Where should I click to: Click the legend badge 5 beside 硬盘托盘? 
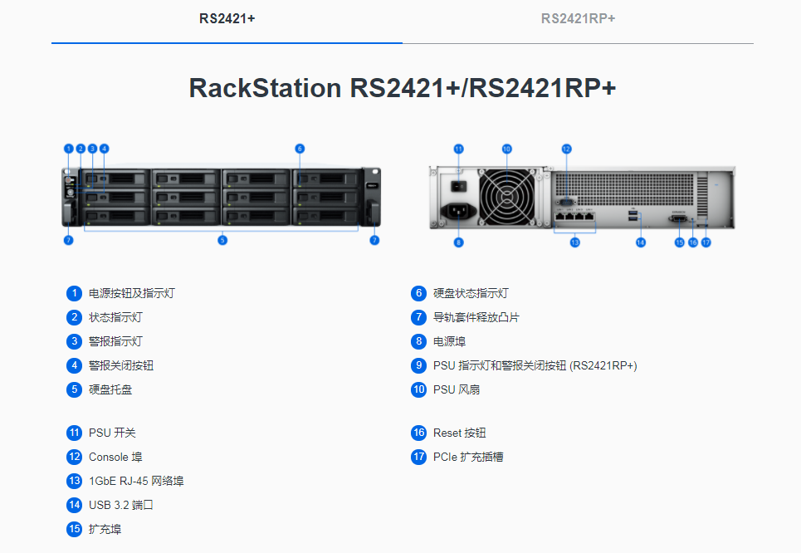(x=74, y=389)
